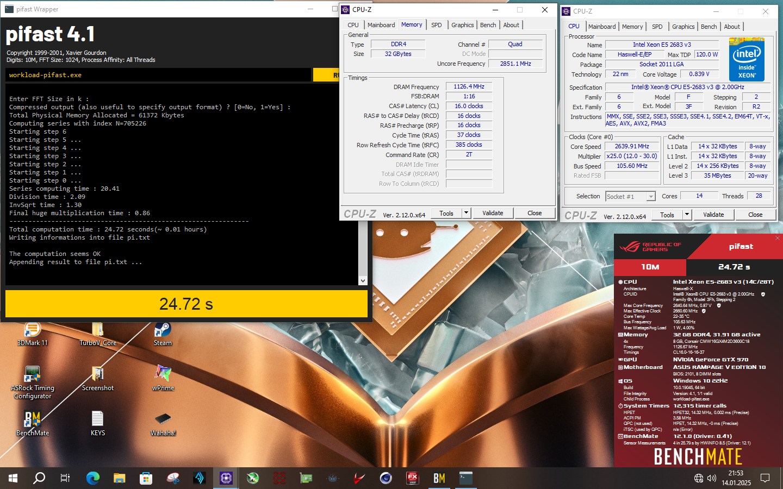The width and height of the screenshot is (783, 489).
Task: Click the yellow 24.72 s result bar
Action: pos(187,304)
